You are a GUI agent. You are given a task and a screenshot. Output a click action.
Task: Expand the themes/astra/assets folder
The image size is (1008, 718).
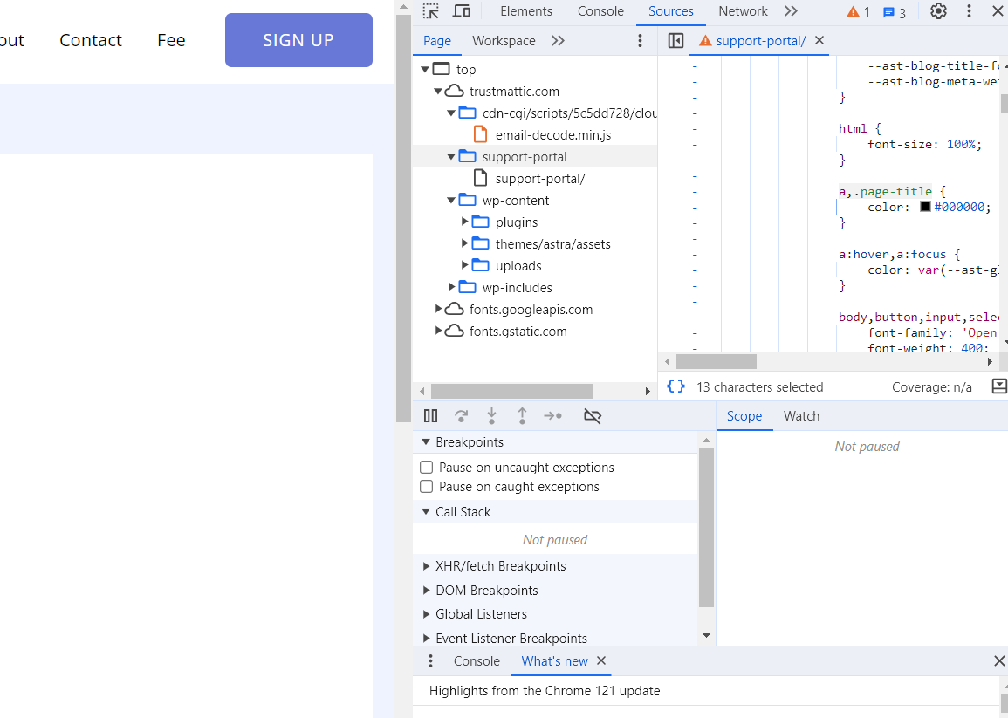click(x=465, y=243)
